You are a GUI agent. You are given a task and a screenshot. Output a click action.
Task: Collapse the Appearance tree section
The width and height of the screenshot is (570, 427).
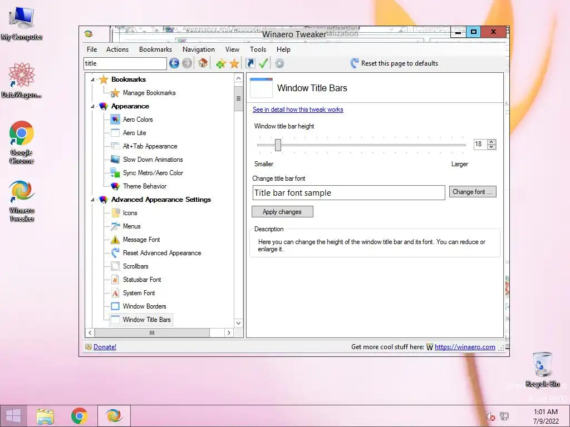coord(92,106)
